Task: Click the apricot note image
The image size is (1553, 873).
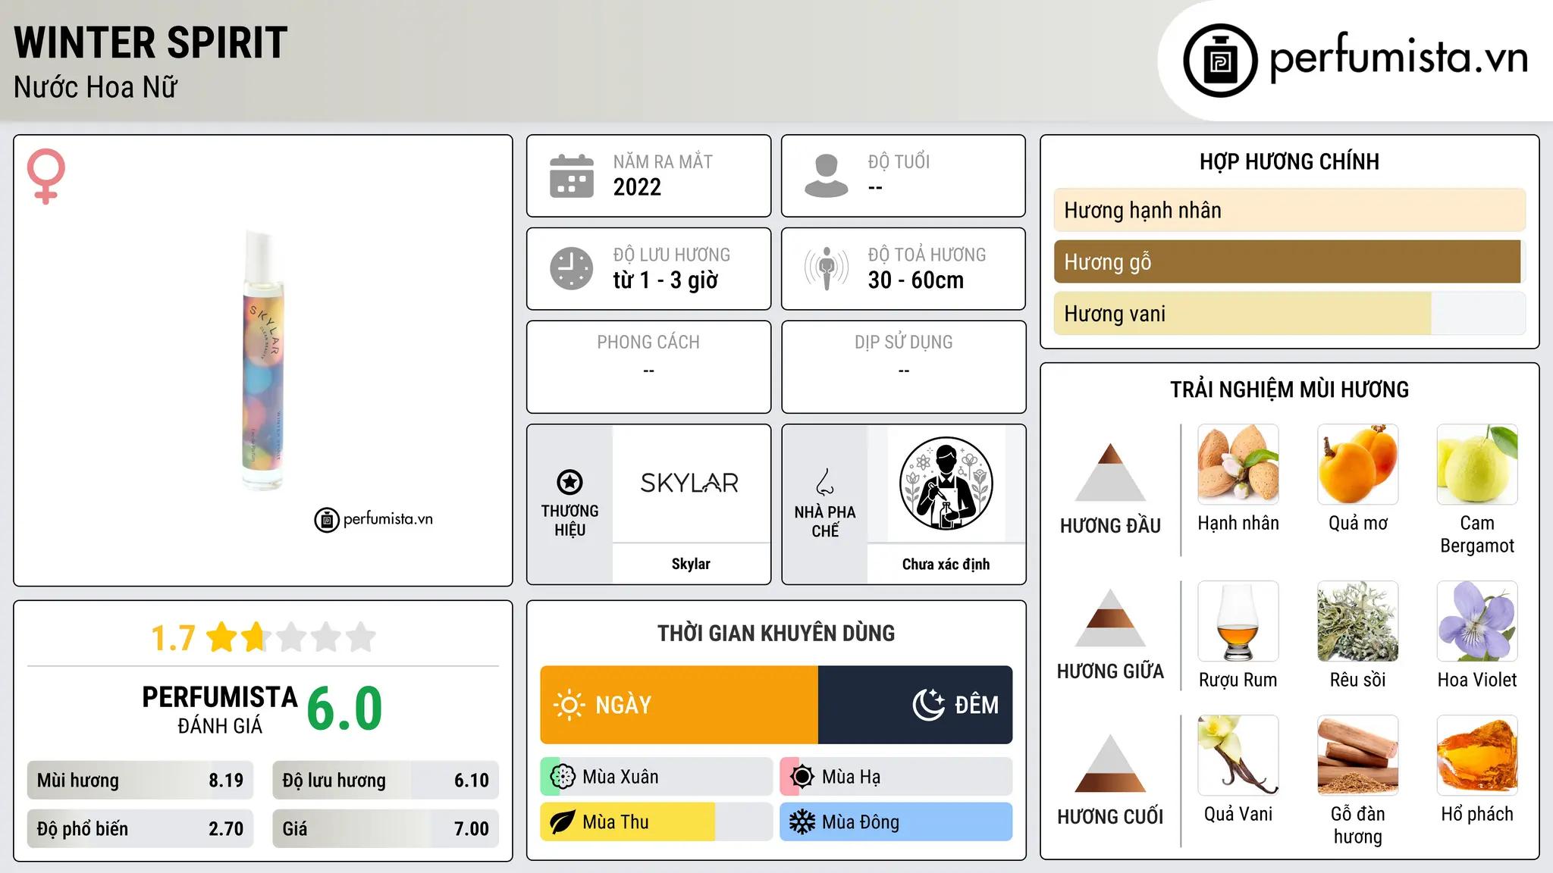Action: coord(1358,465)
